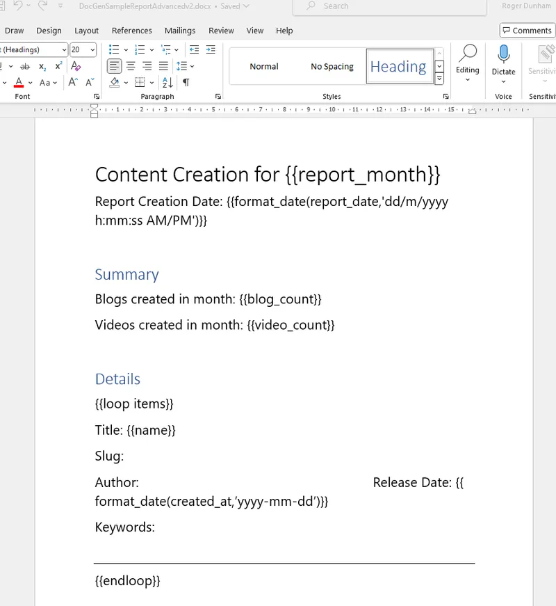This screenshot has height=606, width=556.
Task: Click the Dictate microphone icon
Action: (x=503, y=54)
